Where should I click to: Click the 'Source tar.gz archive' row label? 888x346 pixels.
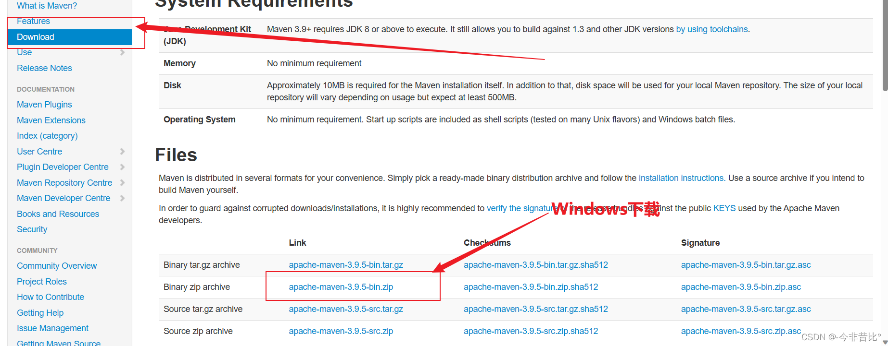coord(203,309)
